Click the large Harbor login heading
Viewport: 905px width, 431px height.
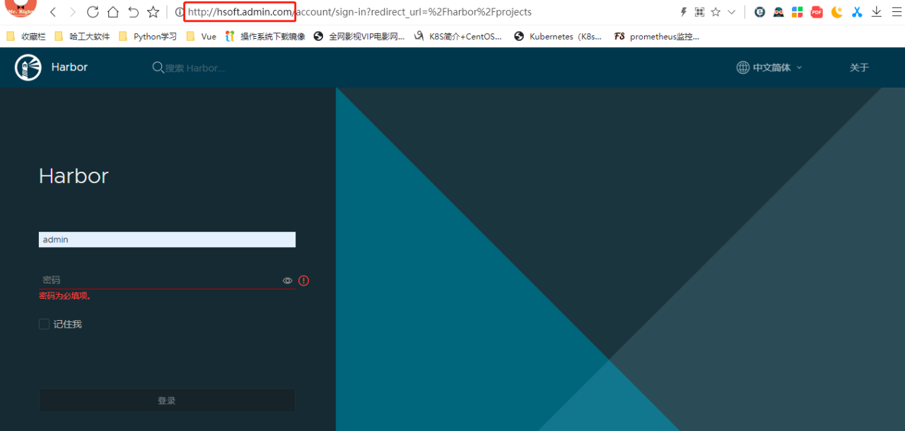(x=74, y=176)
